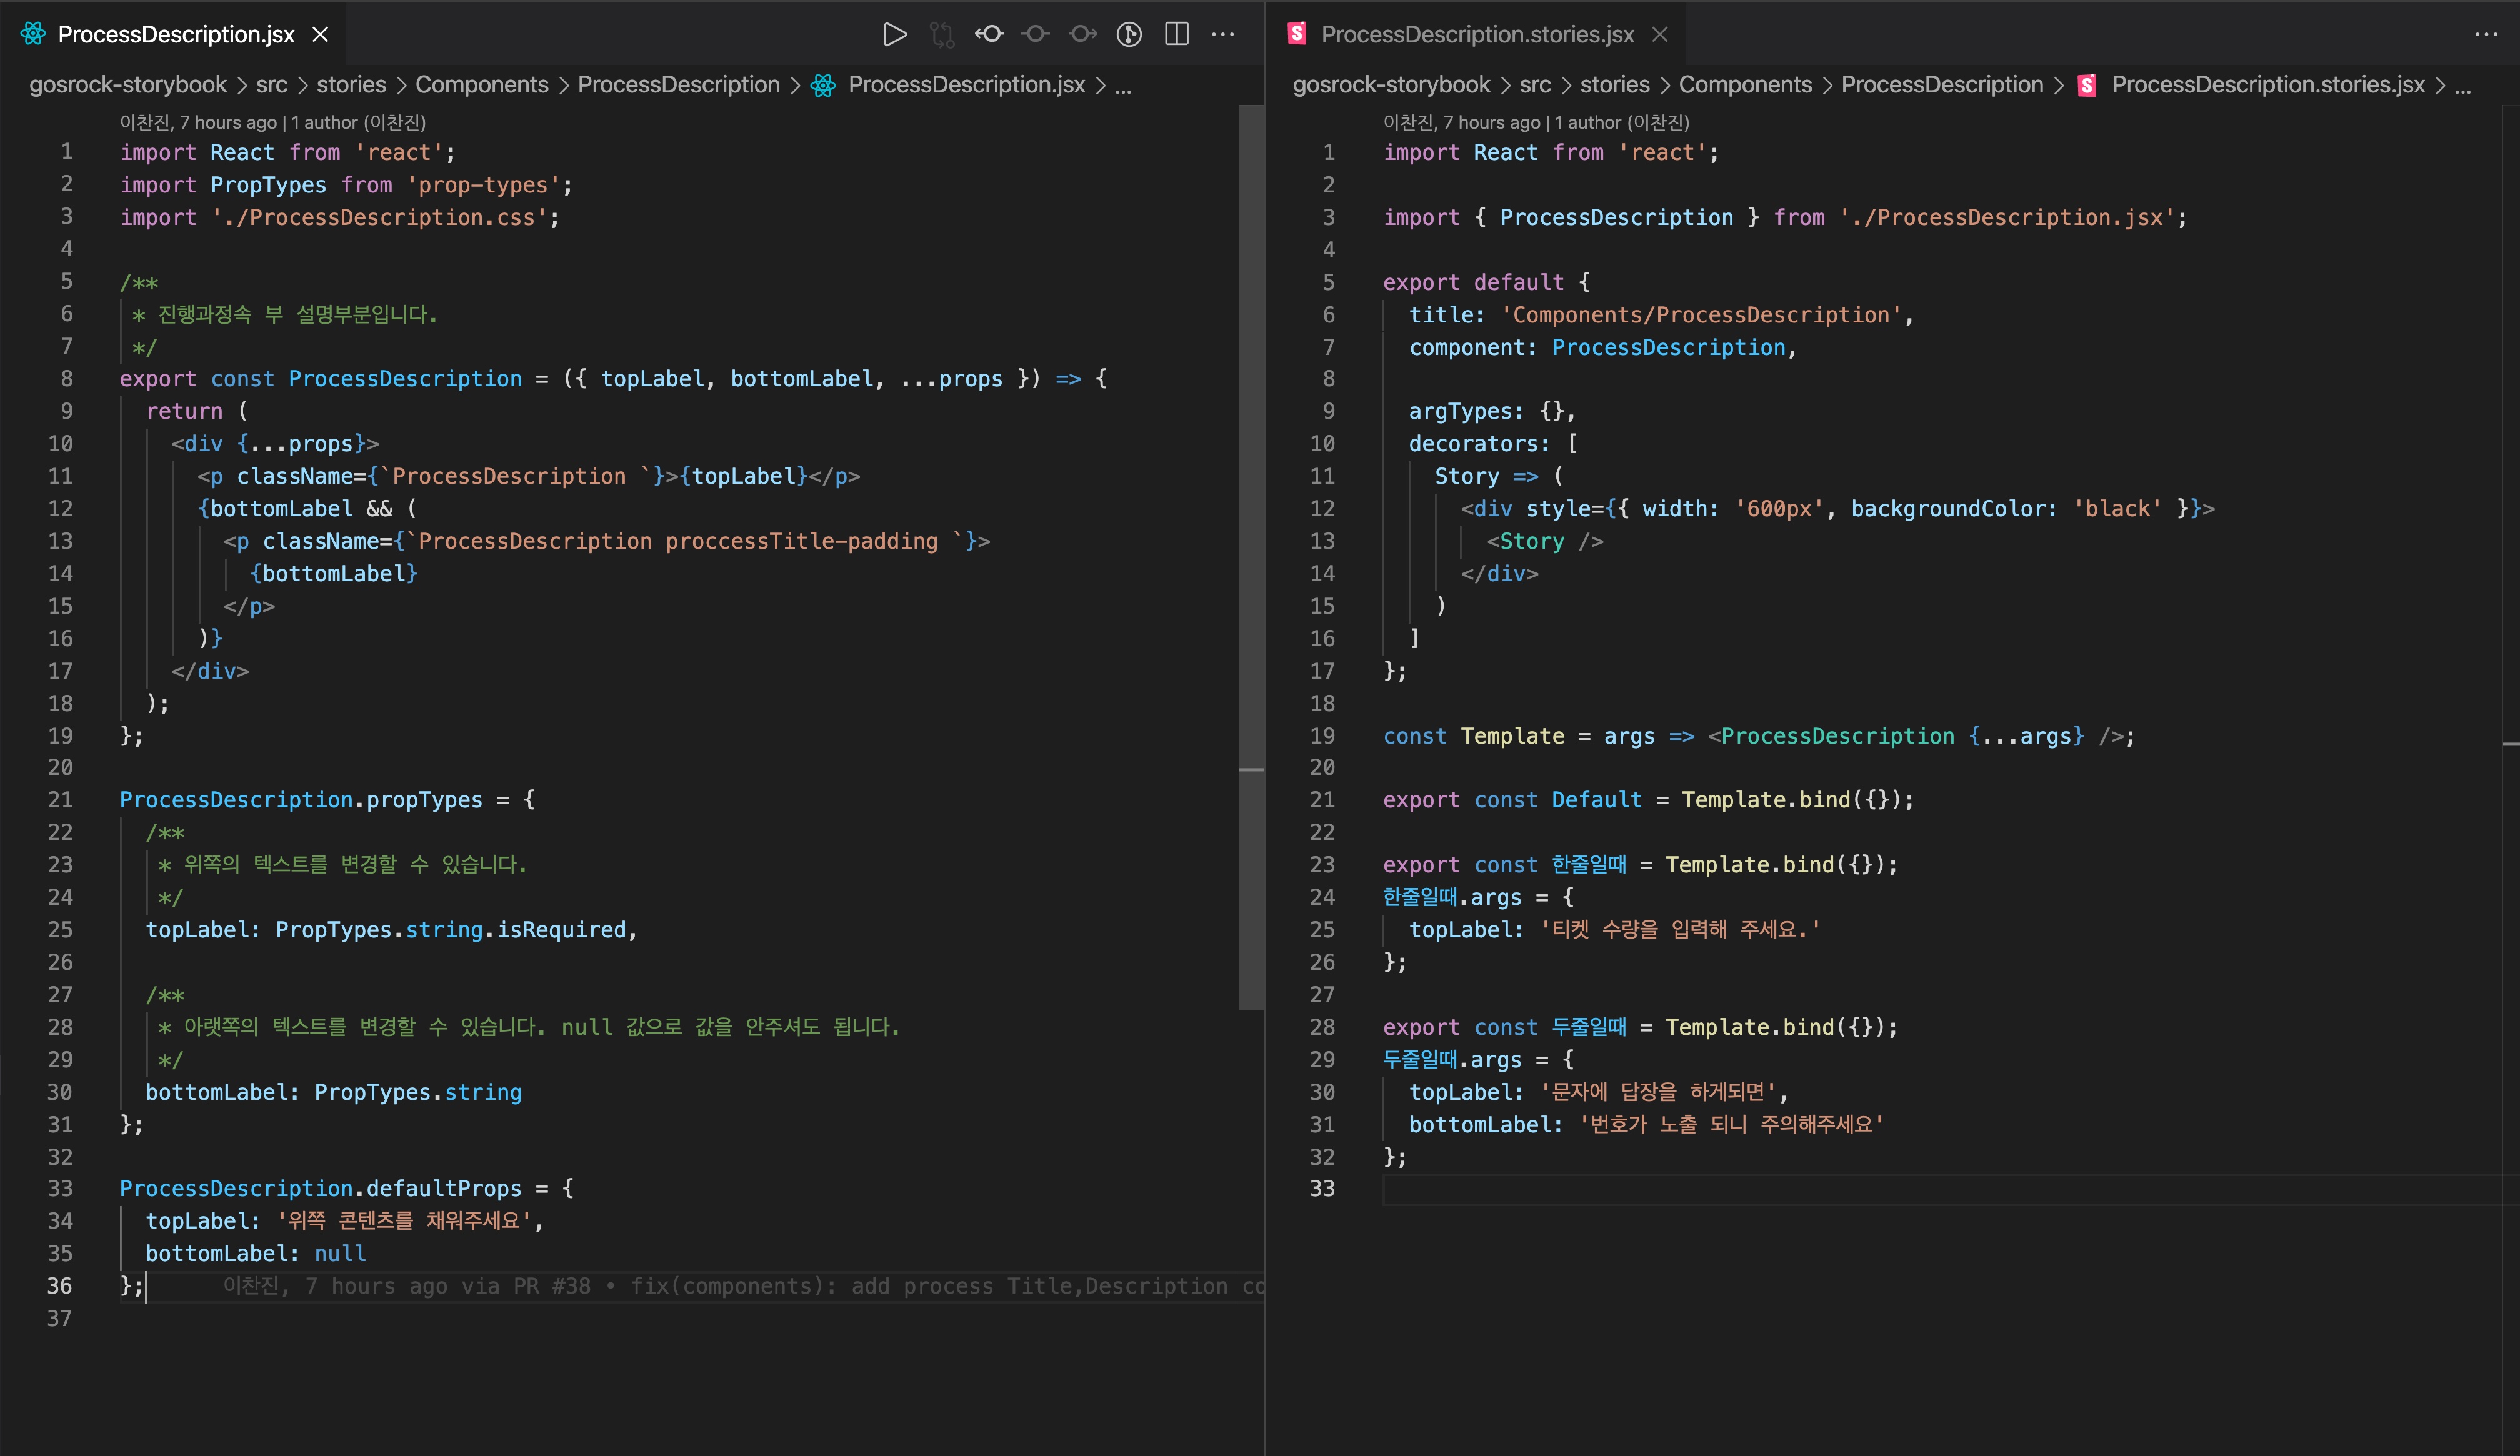Click the ellipsis breadcrumb after ProcessDescription.stories.jsx
Image resolution: width=2520 pixels, height=1456 pixels.
[x=2463, y=85]
